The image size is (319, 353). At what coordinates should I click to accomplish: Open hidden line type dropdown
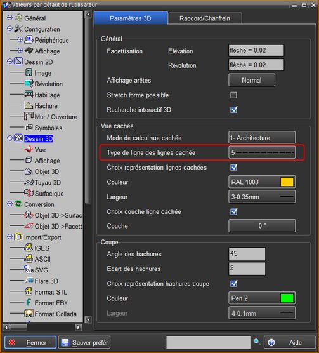262,152
